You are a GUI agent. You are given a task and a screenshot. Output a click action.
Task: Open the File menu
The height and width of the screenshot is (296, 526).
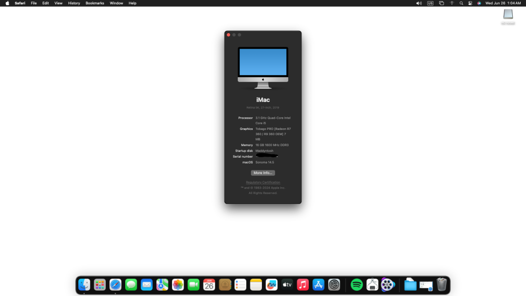34,3
